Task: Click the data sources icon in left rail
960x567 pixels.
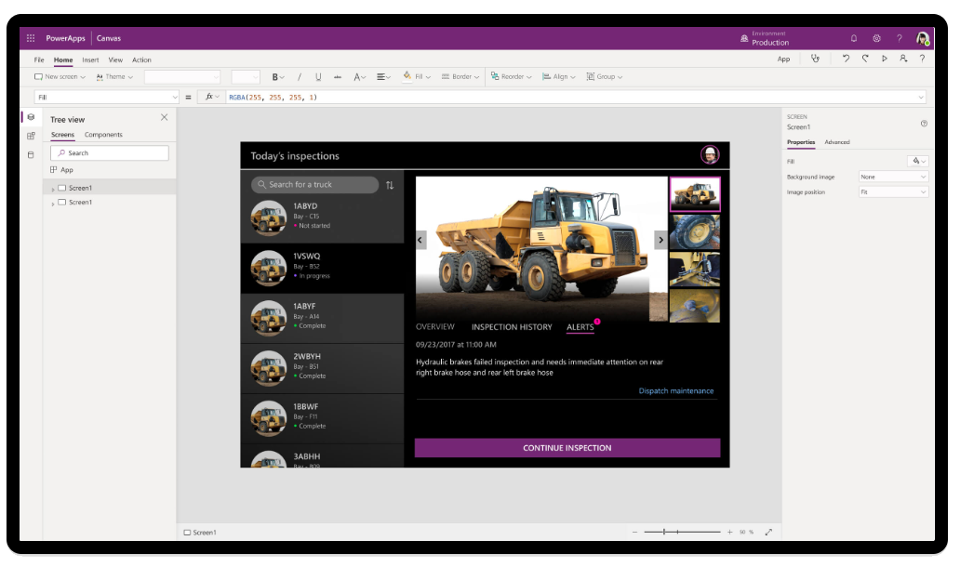Action: pos(31,154)
